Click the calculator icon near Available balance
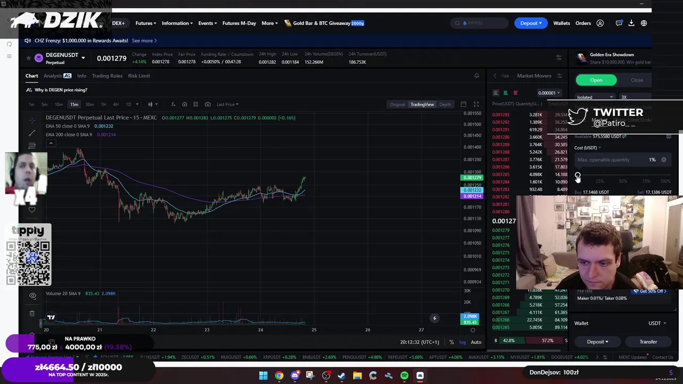683x384 pixels. [669, 137]
